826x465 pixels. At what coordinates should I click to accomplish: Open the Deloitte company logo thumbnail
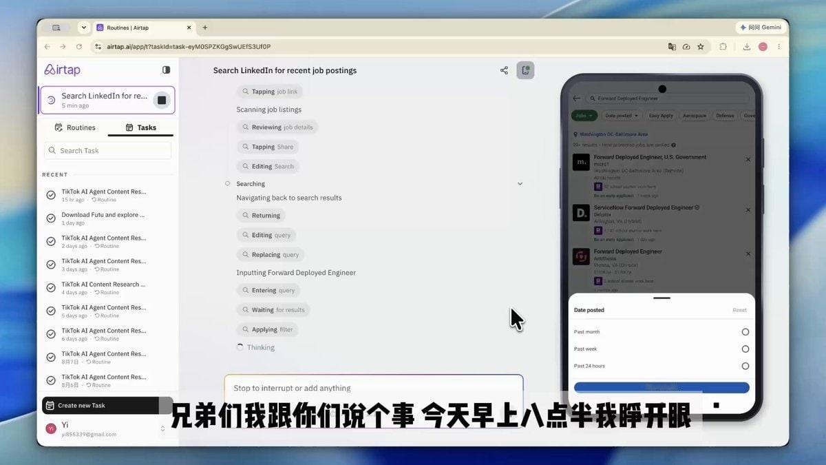pyautogui.click(x=581, y=213)
